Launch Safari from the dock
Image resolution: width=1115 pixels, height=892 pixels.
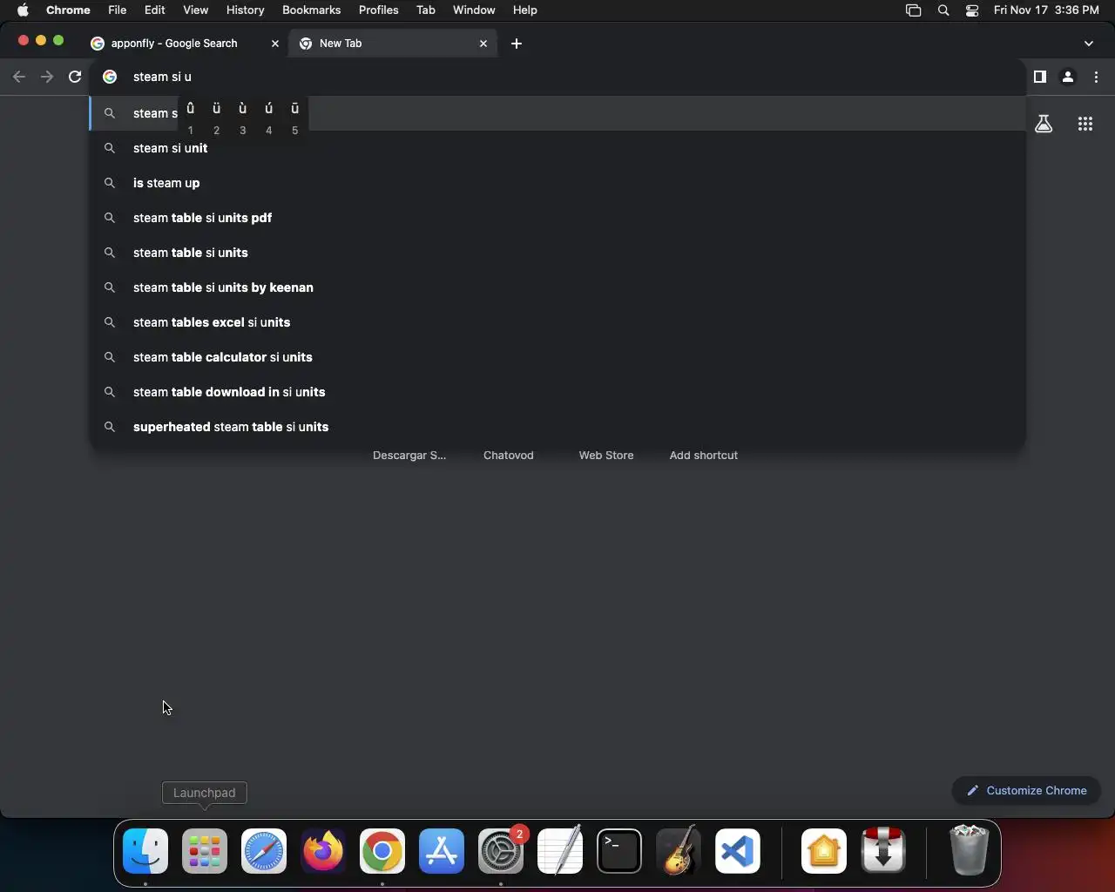(x=264, y=851)
